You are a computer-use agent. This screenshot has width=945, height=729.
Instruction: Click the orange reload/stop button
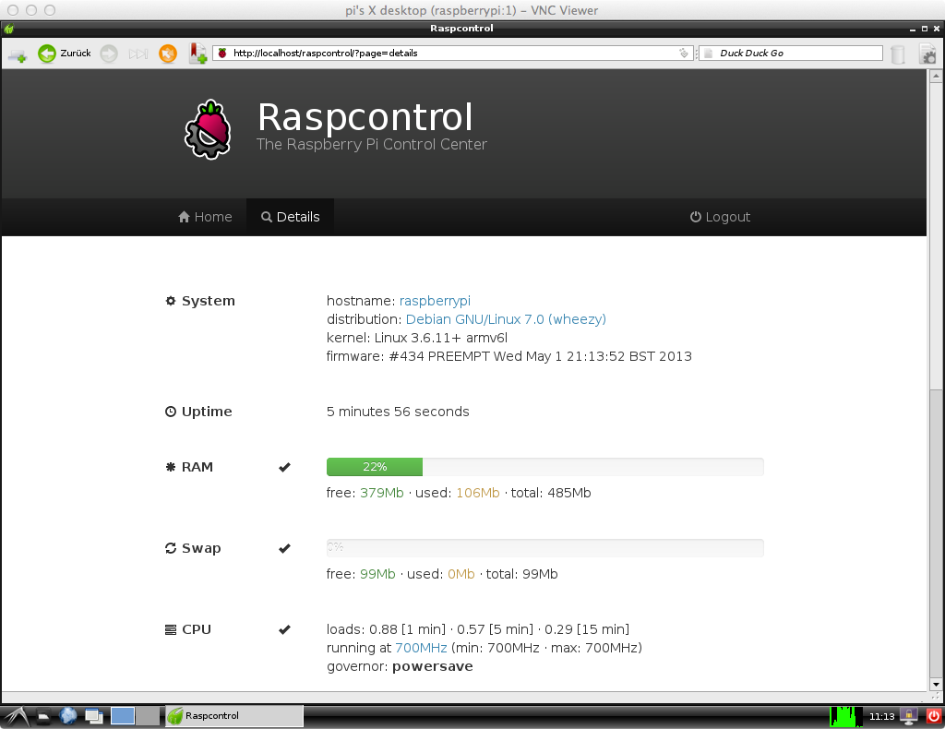pyautogui.click(x=168, y=54)
